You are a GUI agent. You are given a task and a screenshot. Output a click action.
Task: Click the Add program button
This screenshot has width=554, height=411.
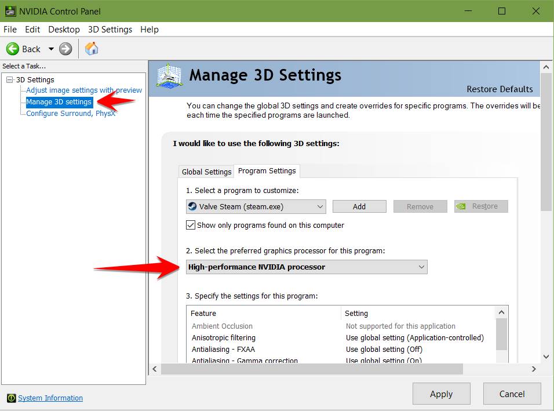359,206
